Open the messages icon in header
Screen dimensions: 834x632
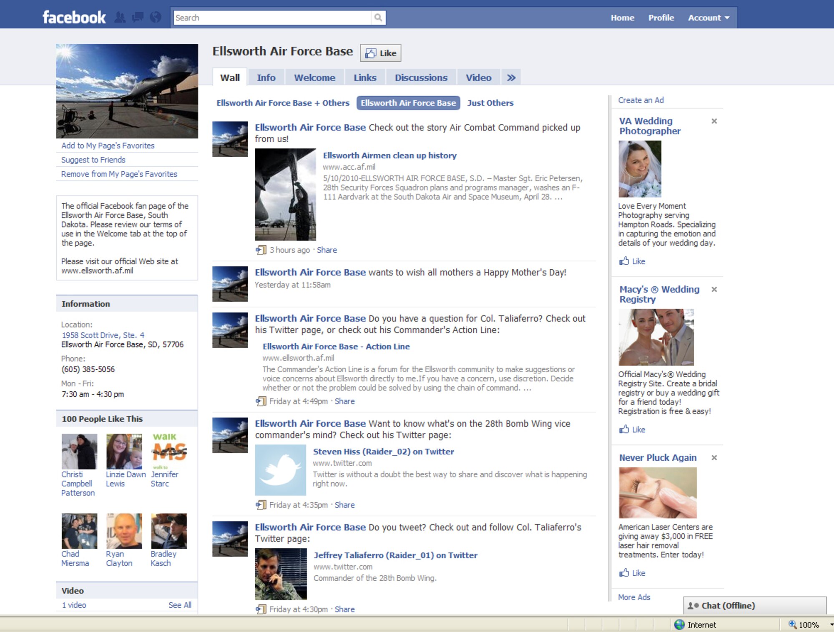tap(138, 18)
